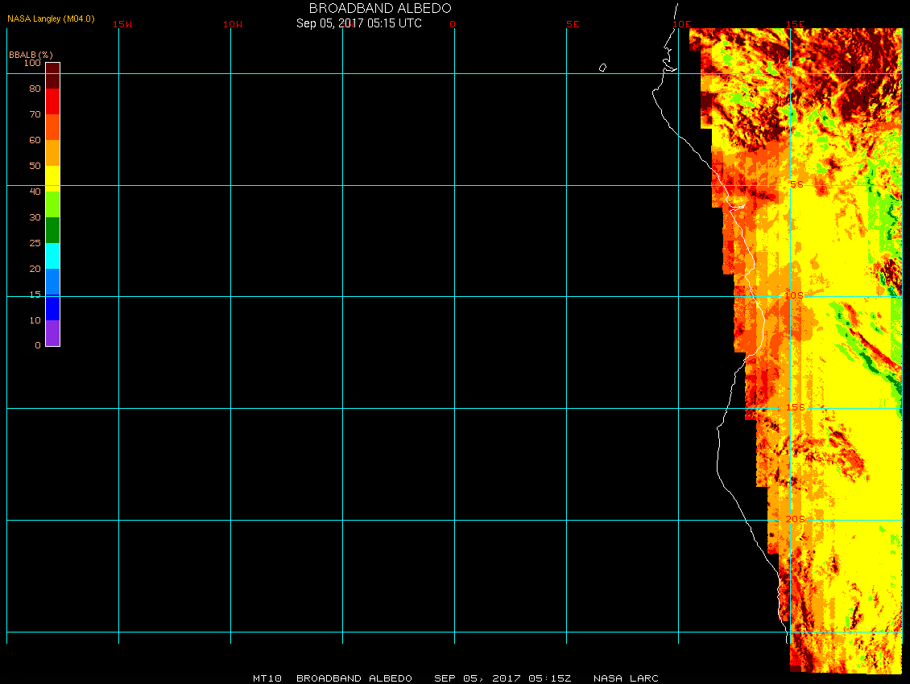
Task: Select the bright red colorbar segment
Action: (x=52, y=101)
